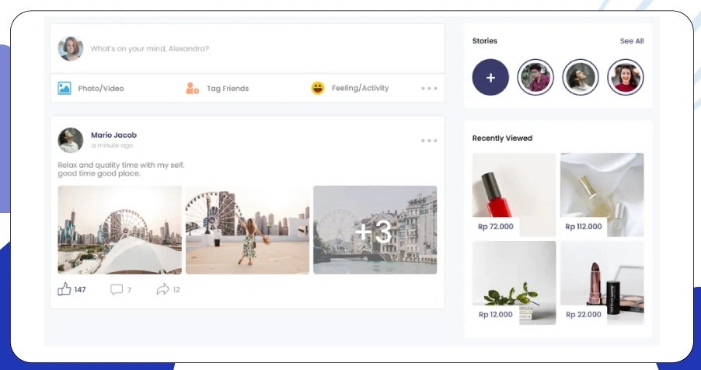Click the Tag Friends person icon
The width and height of the screenshot is (701, 370).
[x=193, y=89]
